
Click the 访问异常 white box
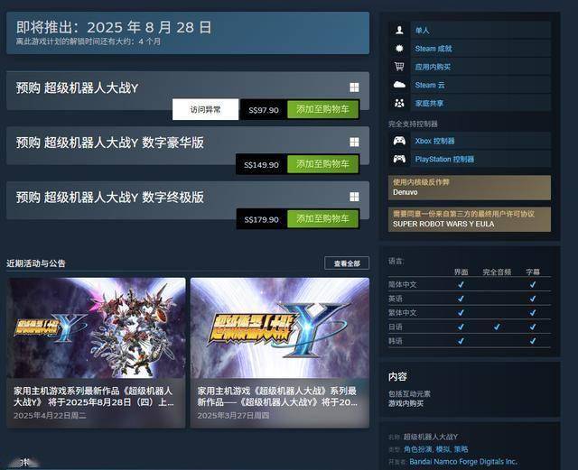(x=205, y=109)
